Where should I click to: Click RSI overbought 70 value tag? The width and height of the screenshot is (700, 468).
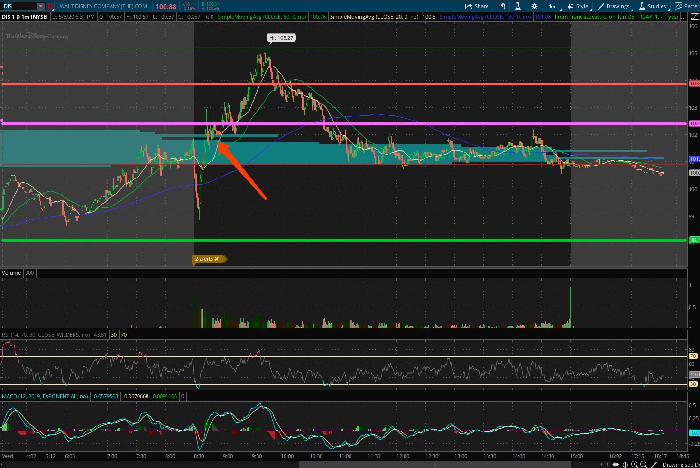[693, 356]
